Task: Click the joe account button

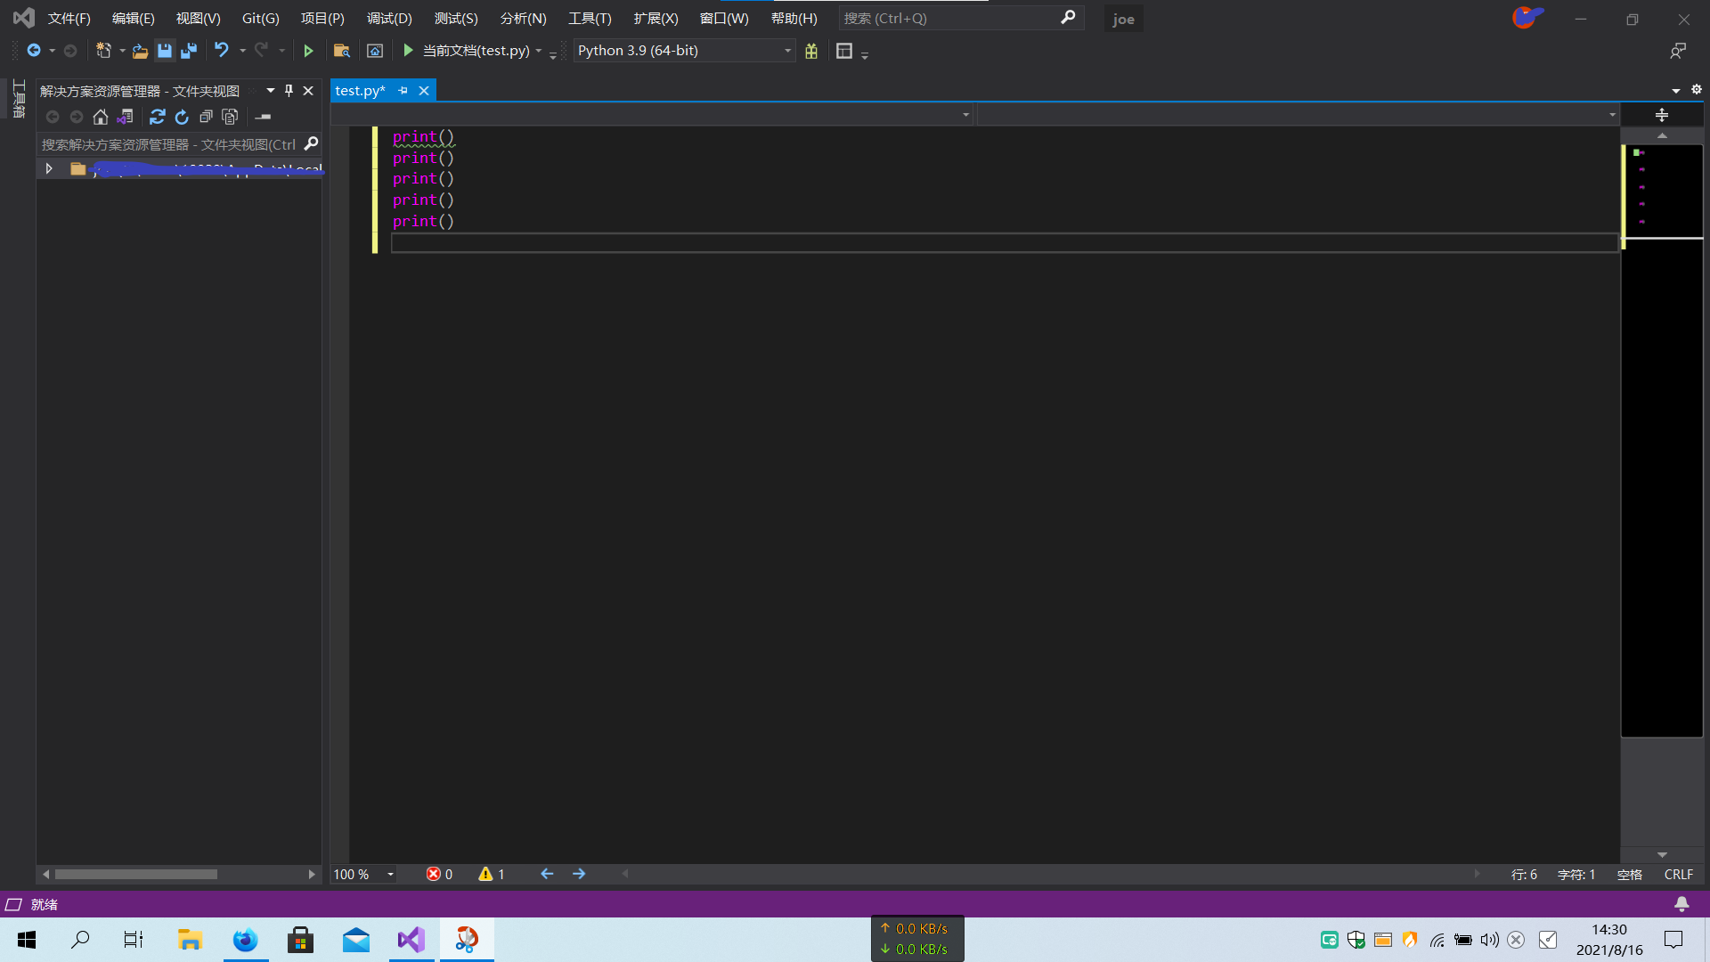Action: pos(1124,19)
